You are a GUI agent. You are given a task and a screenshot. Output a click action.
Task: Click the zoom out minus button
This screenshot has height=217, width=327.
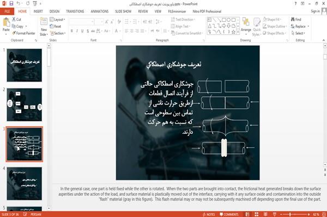coord(281,214)
